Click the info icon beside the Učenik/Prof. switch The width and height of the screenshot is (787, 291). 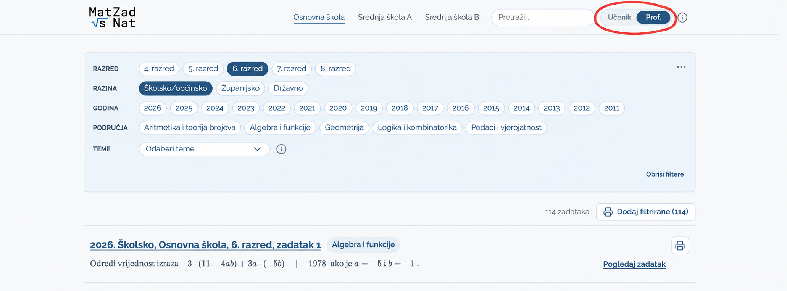pos(682,18)
